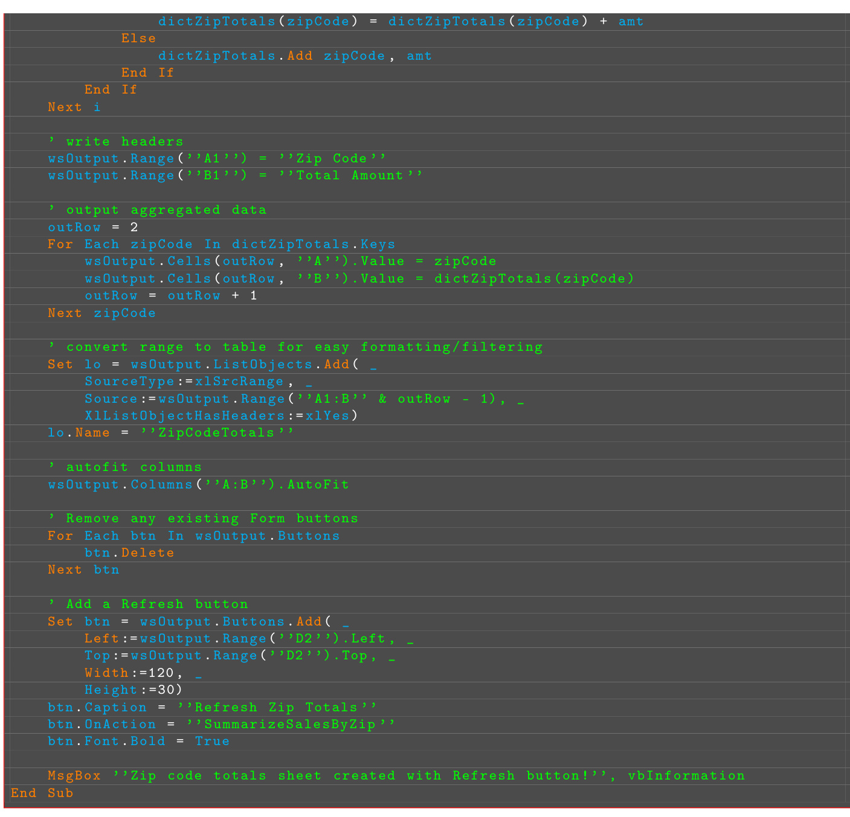This screenshot has width=850, height=817.
Task: Click dictZipTotals.Keys in the For Each line
Action: tap(313, 244)
